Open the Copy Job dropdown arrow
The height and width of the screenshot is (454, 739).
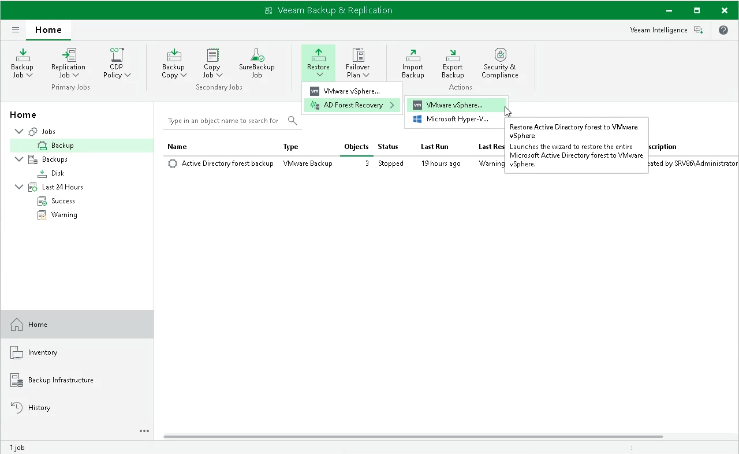coord(219,75)
